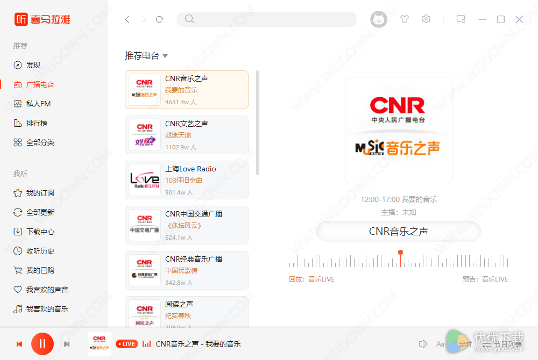Open 全部更新 in the sidebar
The width and height of the screenshot is (538, 360).
33,212
